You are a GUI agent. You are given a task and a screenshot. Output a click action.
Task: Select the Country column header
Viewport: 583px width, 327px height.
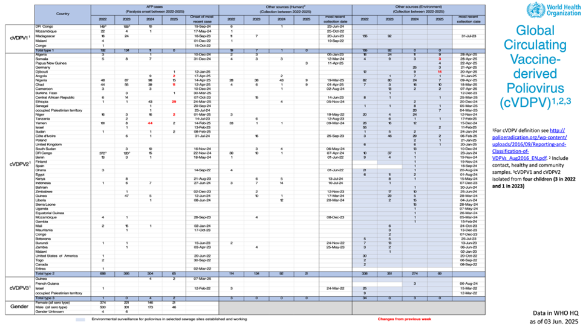[62, 13]
